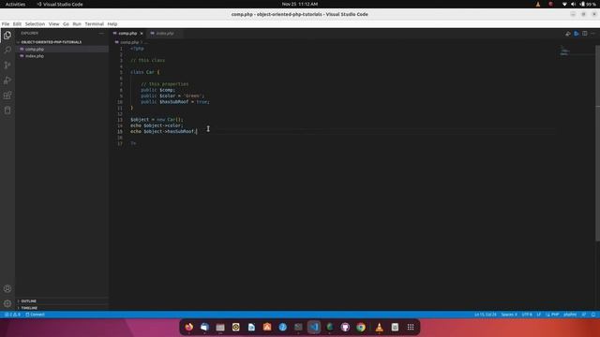Viewport: 600px width, 337px height.
Task: Click UTF-8 encoding in status bar
Action: (527, 315)
